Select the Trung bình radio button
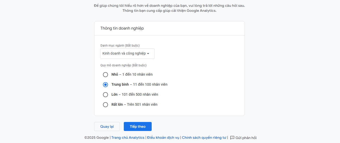 pos(105,85)
